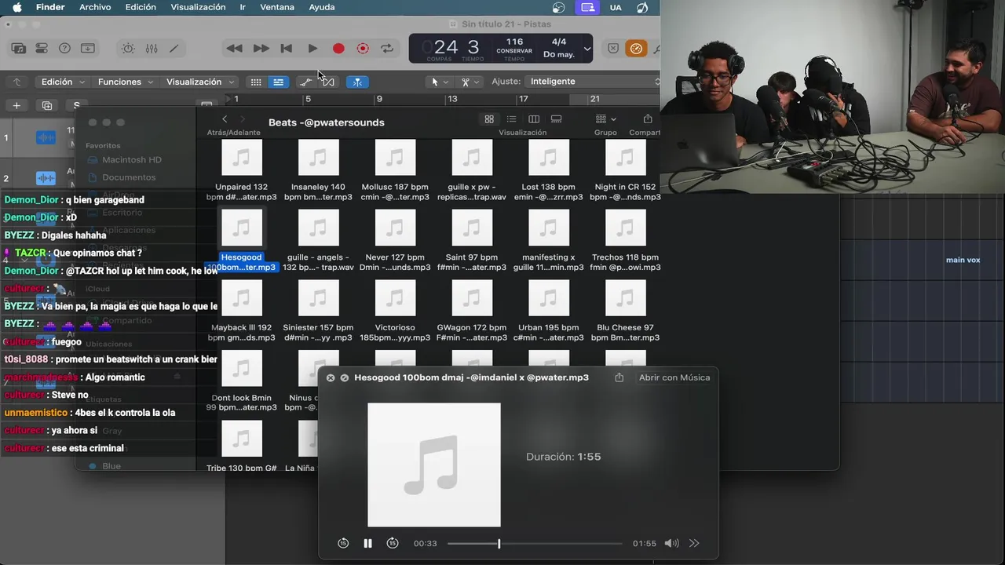Open the Archivo menu
This screenshot has height=565, width=1005.
tap(95, 7)
